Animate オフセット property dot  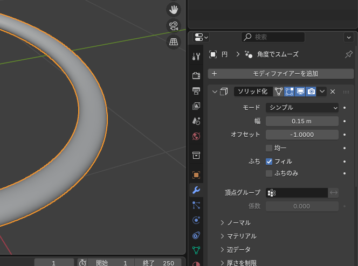point(345,135)
